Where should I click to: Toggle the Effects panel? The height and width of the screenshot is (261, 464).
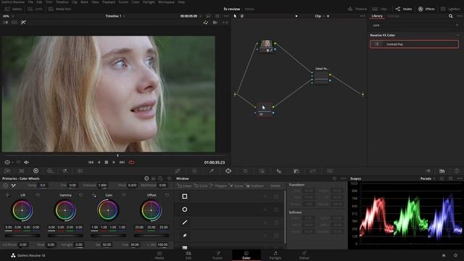click(426, 9)
